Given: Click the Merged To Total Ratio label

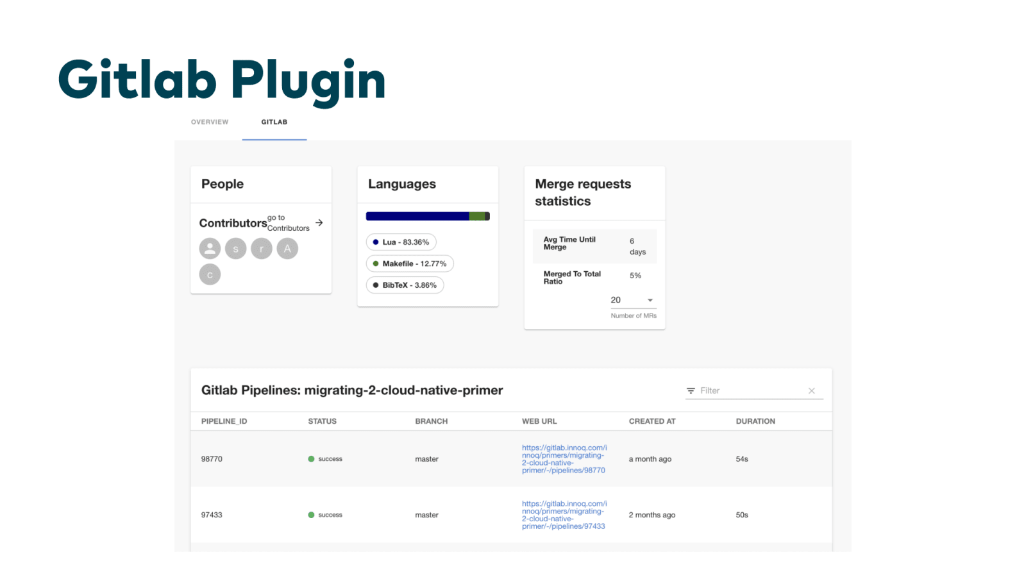Looking at the screenshot, I should pyautogui.click(x=572, y=278).
